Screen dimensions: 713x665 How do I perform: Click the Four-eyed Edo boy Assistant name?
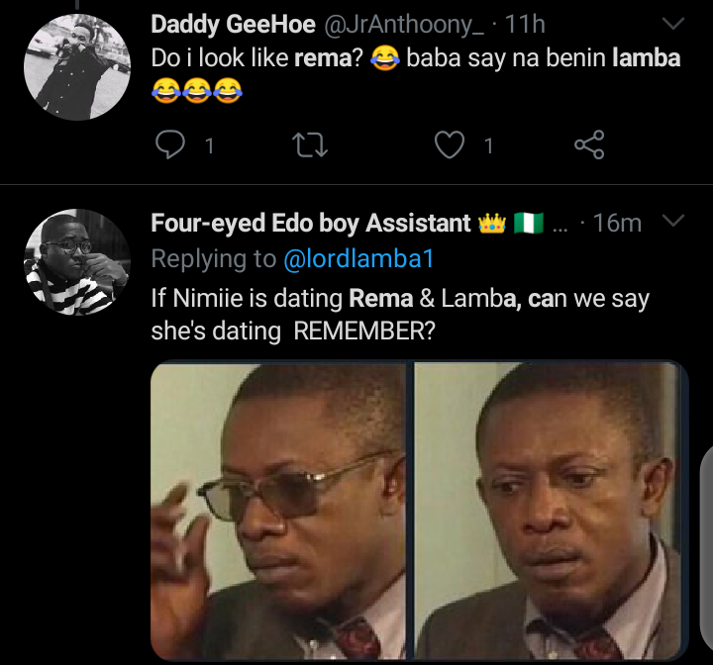click(311, 224)
